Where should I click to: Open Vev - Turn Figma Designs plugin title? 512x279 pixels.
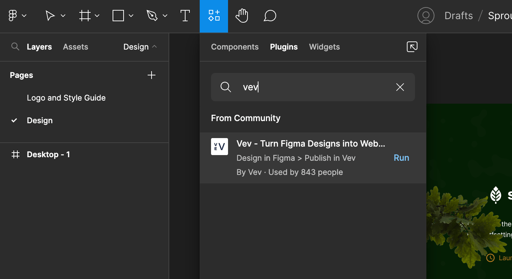click(x=311, y=144)
